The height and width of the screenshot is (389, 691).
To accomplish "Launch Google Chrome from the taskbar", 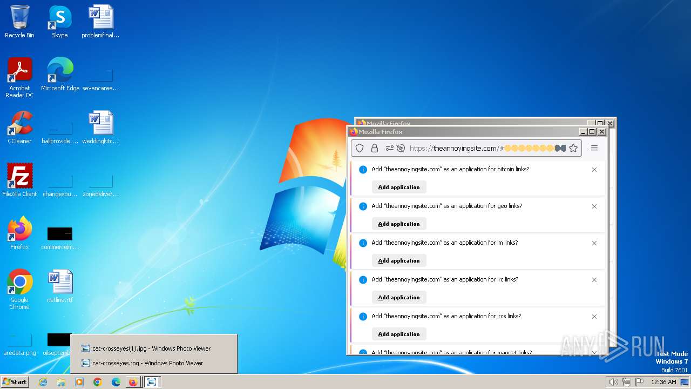I will click(x=98, y=382).
